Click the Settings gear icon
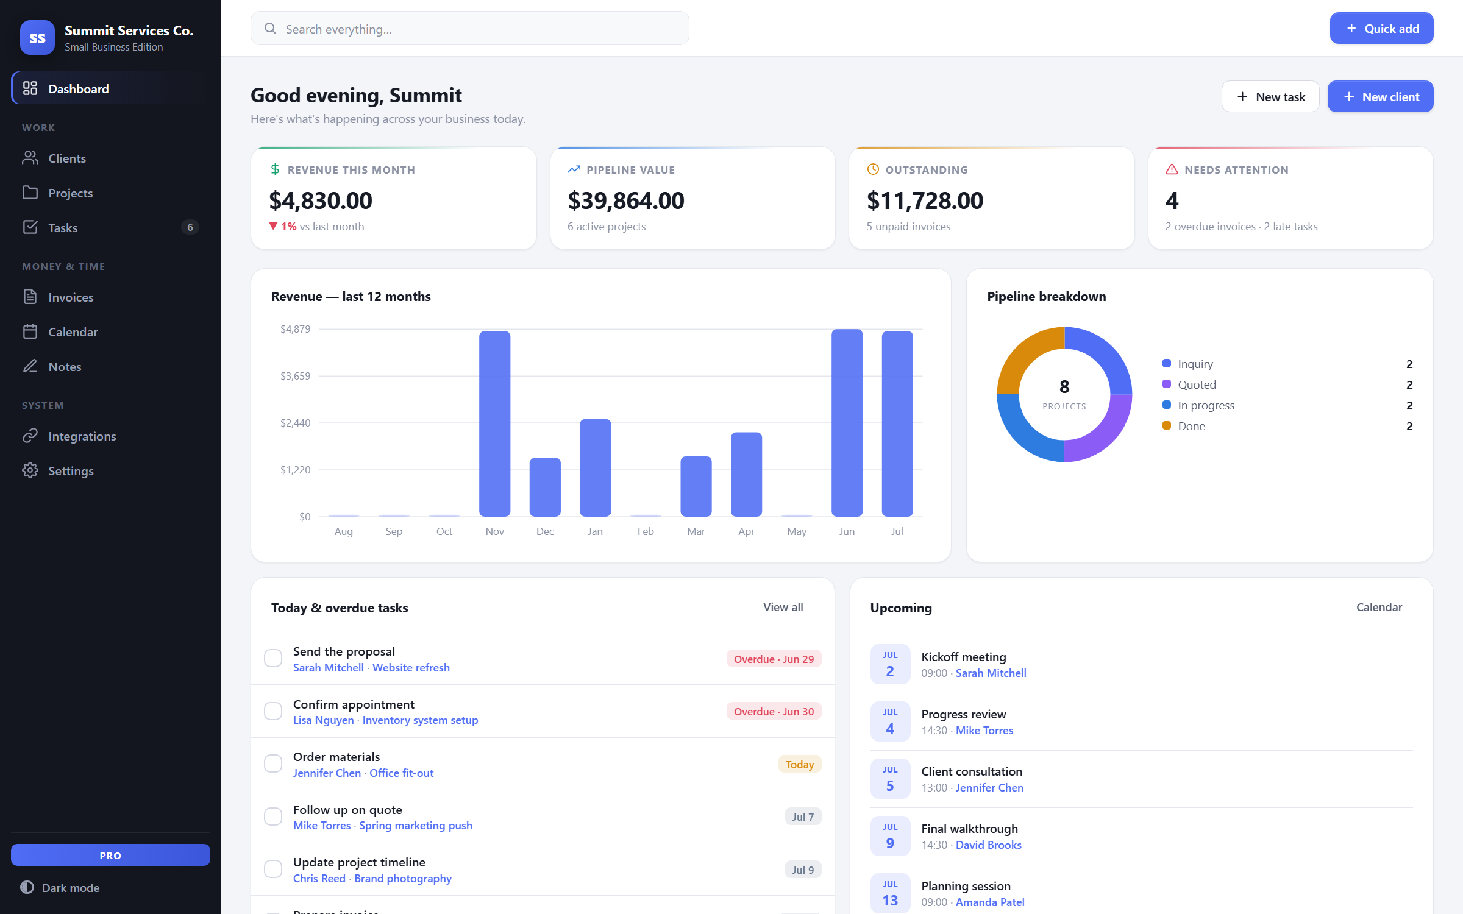The width and height of the screenshot is (1463, 914). tap(30, 470)
